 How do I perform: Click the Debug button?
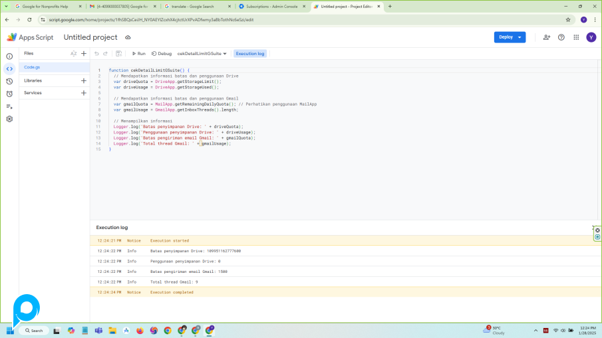click(162, 53)
